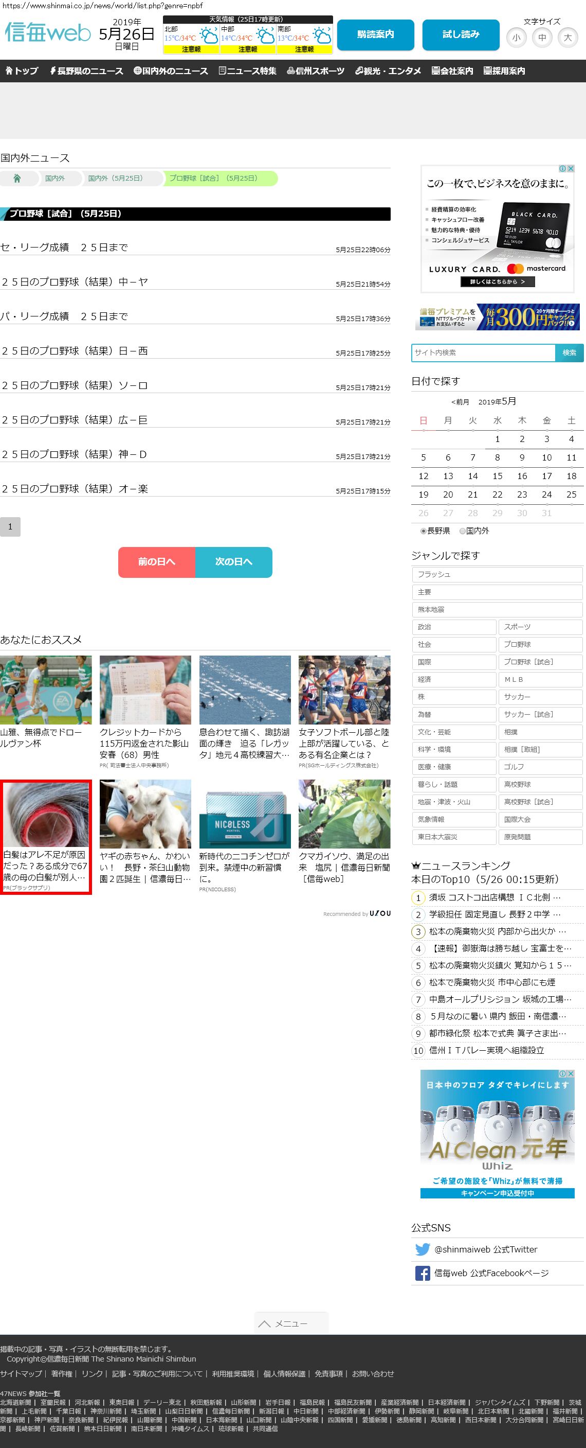Image resolution: width=586 pixels, height=1448 pixels.
Task: Open サイトマップ footer link
Action: tap(21, 1374)
